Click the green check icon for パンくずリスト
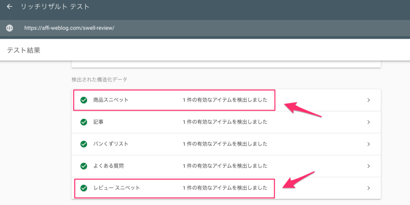410x205 pixels. pyautogui.click(x=84, y=144)
